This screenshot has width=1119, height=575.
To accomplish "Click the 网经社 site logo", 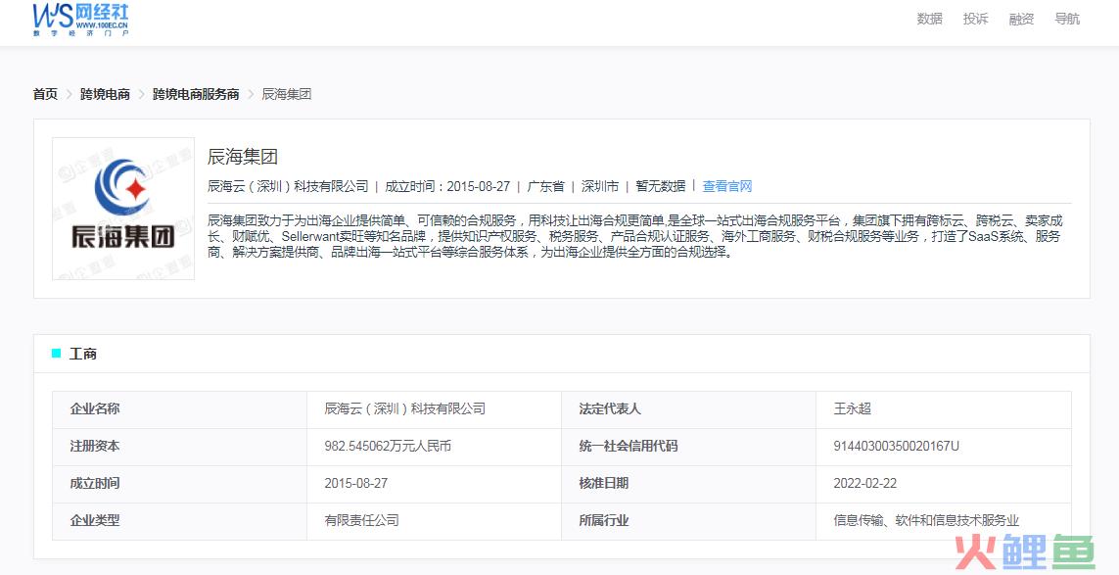I will (80, 20).
